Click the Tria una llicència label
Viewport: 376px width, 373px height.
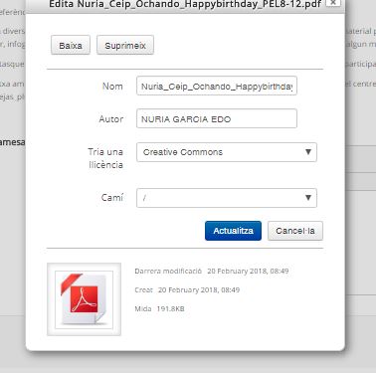105,158
